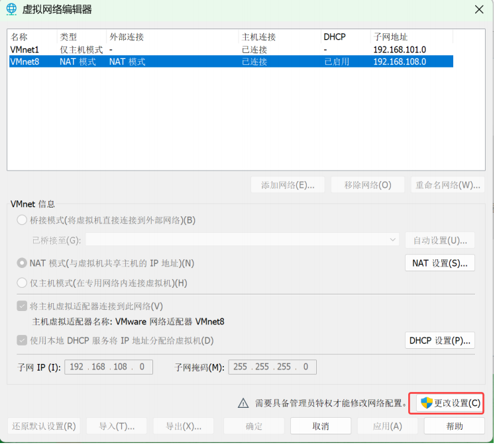Image resolution: width=495 pixels, height=445 pixels.
Task: Select the VMnet8 network row
Action: (231, 62)
